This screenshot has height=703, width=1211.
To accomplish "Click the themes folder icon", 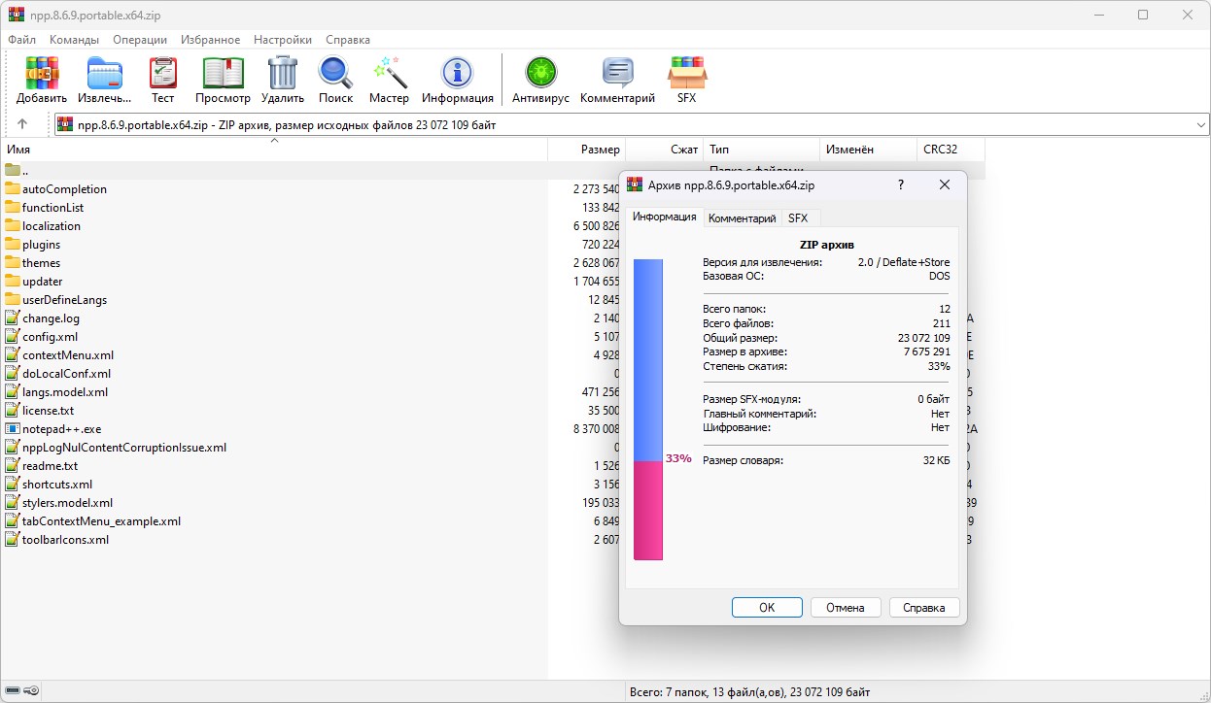I will [13, 263].
